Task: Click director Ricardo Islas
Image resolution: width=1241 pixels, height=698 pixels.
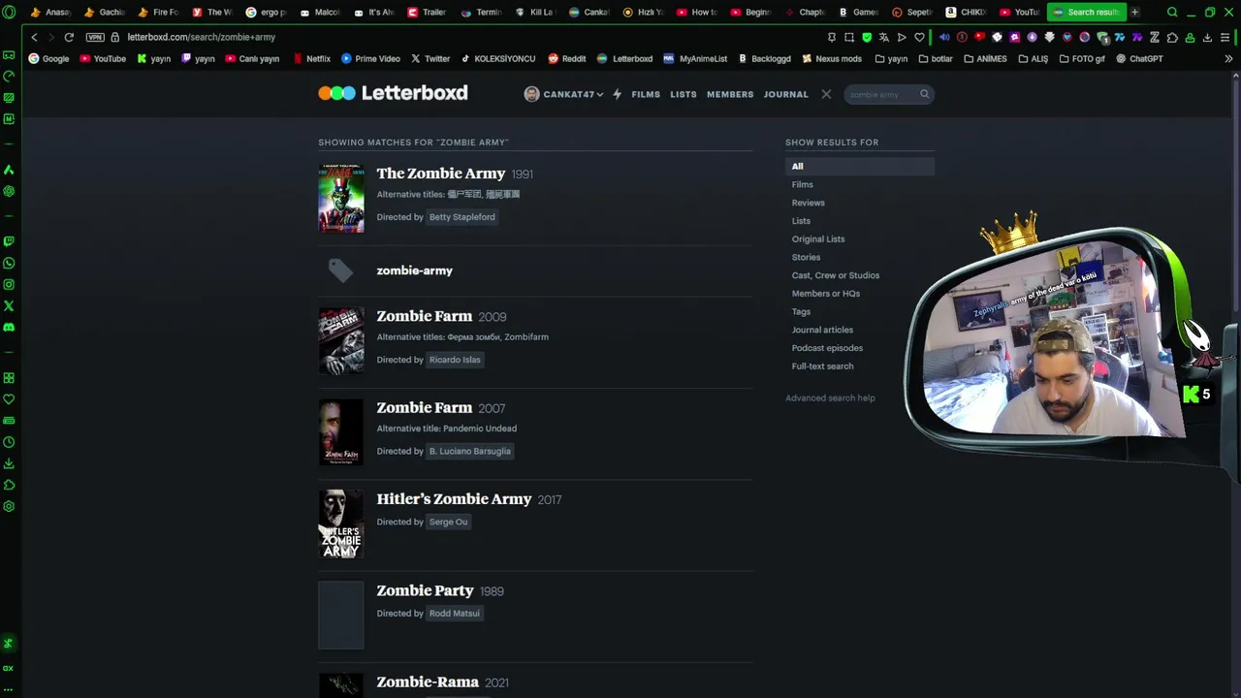Action: click(x=455, y=360)
